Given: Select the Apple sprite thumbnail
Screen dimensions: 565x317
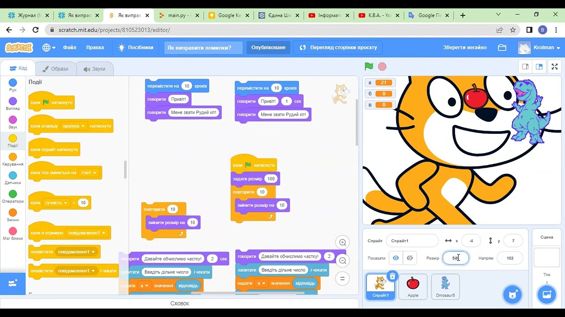Looking at the screenshot, I should 413,287.
